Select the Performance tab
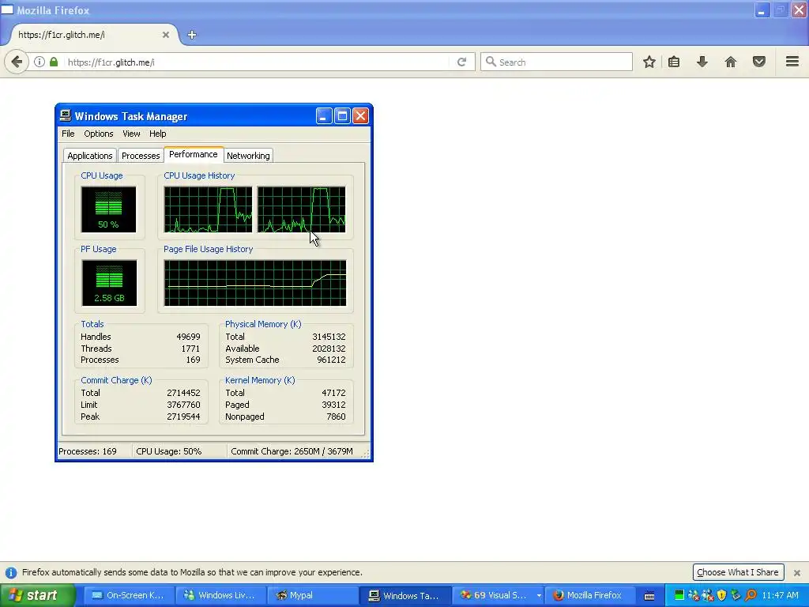Screen dimensions: 809x607 [x=194, y=154]
